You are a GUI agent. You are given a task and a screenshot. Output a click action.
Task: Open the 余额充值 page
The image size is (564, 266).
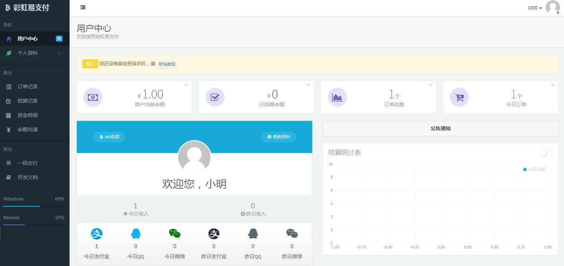point(35,129)
